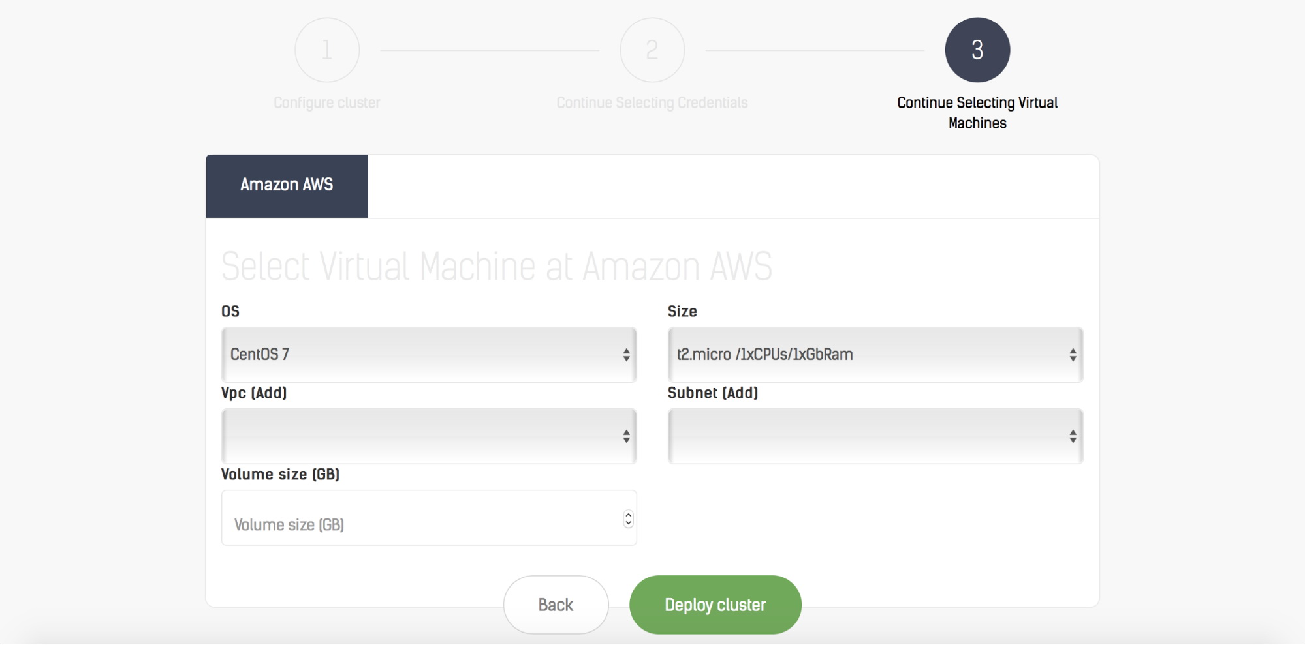Go to step 1 circle Configure cluster
The height and width of the screenshot is (645, 1305).
point(327,50)
